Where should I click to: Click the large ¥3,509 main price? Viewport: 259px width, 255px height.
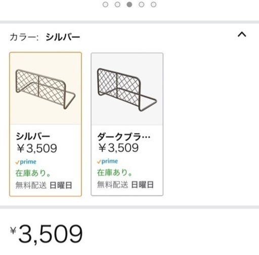tap(47, 234)
